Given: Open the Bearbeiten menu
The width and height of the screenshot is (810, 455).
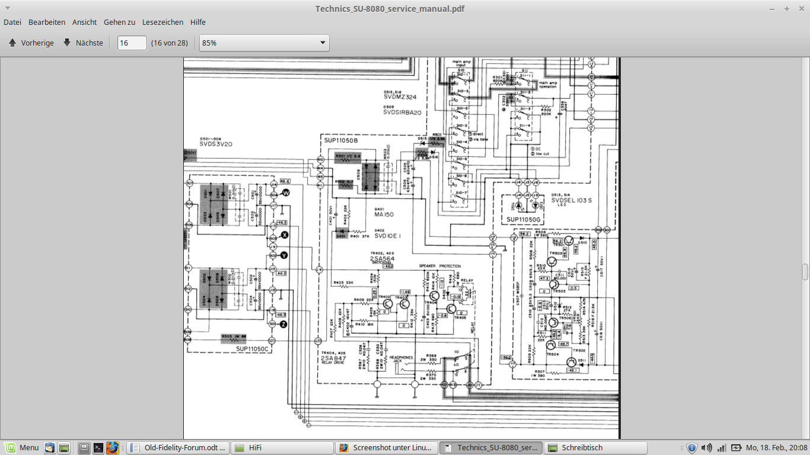Looking at the screenshot, I should (47, 22).
